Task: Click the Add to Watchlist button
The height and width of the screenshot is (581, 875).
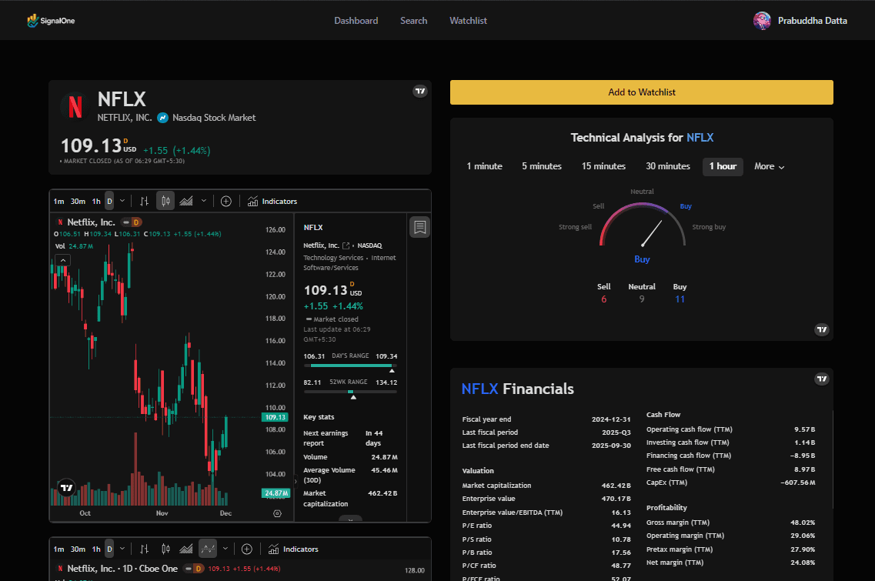Action: (x=641, y=92)
